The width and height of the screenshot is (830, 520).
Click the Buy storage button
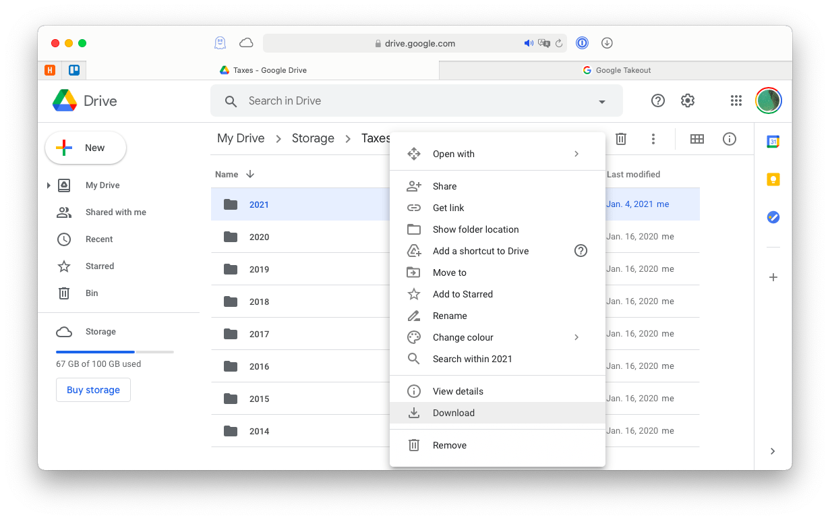[93, 390]
